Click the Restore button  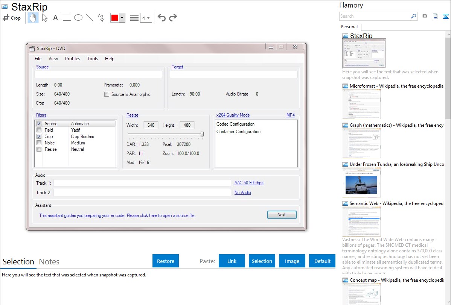click(x=166, y=261)
